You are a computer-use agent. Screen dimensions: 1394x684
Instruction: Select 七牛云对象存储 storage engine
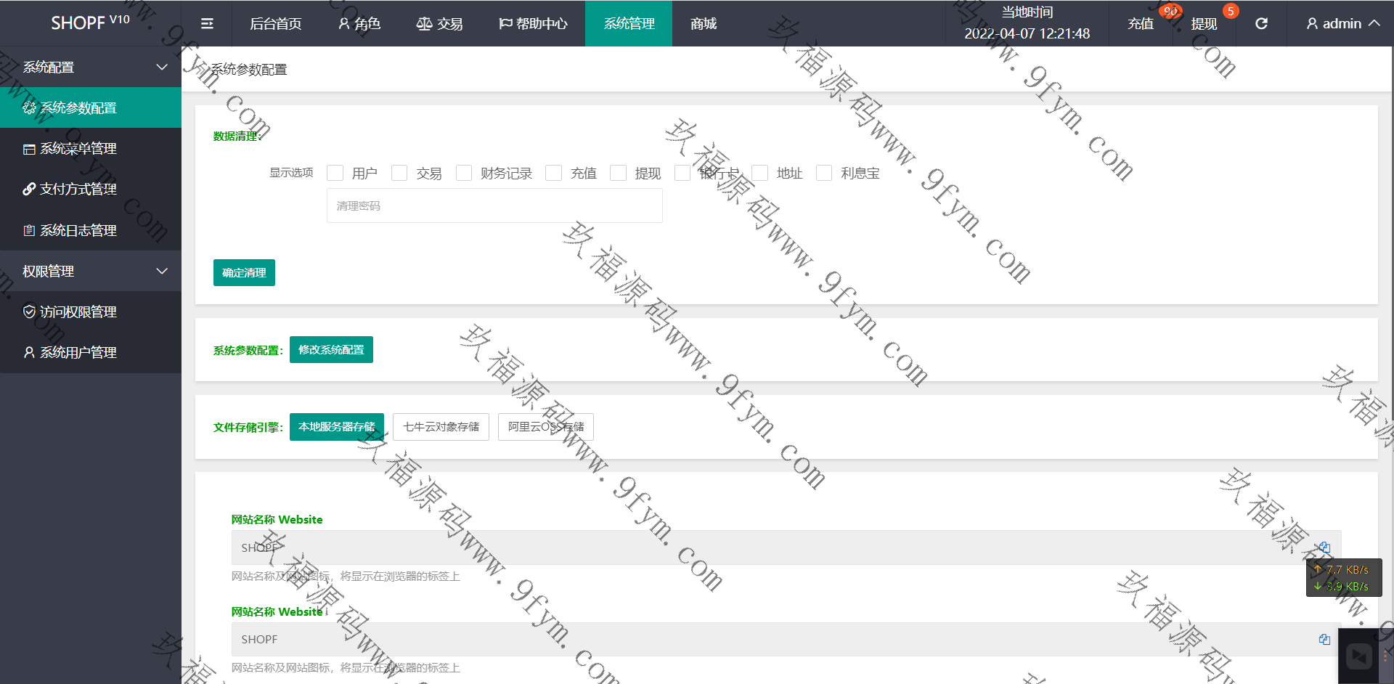click(x=441, y=427)
